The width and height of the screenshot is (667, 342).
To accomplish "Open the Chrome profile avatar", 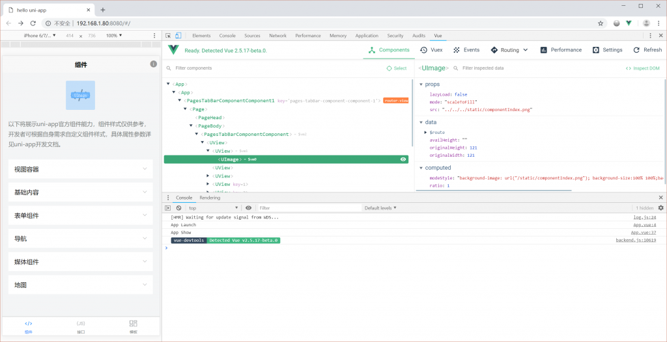I will tap(646, 23).
